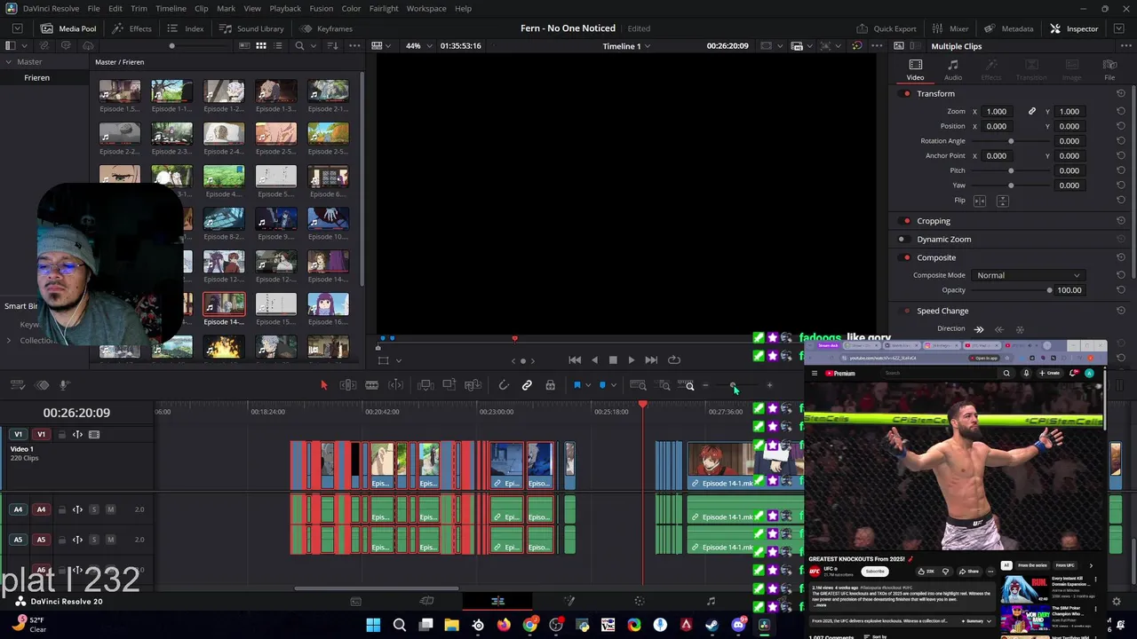Switch to the Inspector Audio tab
Image resolution: width=1137 pixels, height=639 pixels.
[952, 70]
